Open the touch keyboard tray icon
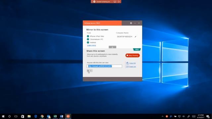Screen dimensions: 212x119 point(194,116)
